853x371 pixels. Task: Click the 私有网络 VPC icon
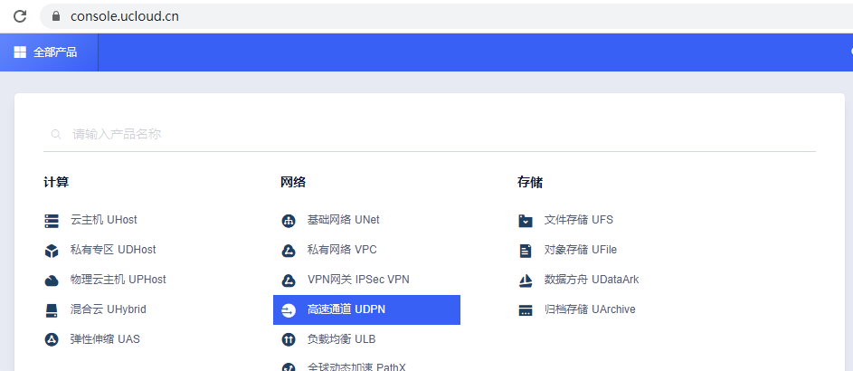(289, 251)
